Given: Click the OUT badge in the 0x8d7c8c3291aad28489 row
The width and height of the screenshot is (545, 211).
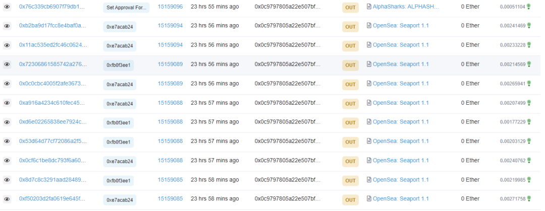Looking at the screenshot, I should click(x=351, y=180).
